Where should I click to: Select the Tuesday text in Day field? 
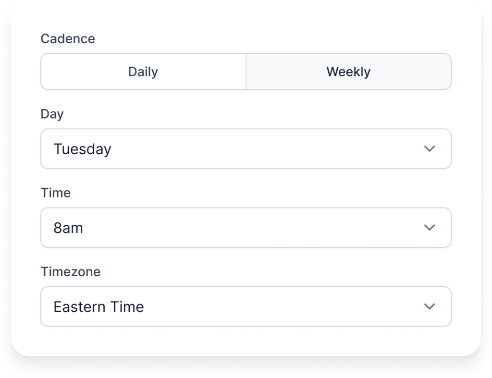click(82, 149)
